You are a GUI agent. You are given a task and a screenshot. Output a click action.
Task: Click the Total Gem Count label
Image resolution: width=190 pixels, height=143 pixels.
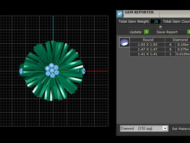(176, 21)
